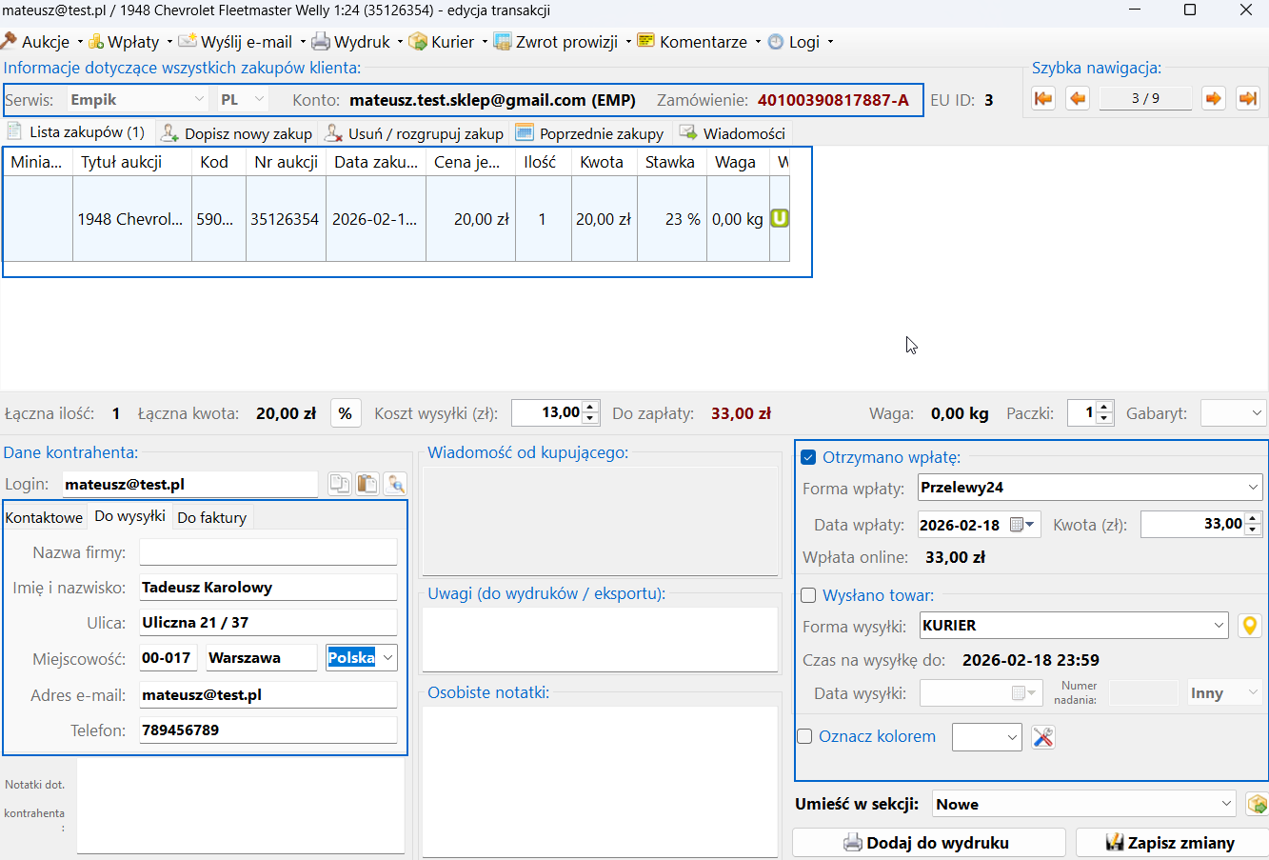This screenshot has width=1269, height=860.
Task: Go to next record arrow
Action: coord(1213,98)
